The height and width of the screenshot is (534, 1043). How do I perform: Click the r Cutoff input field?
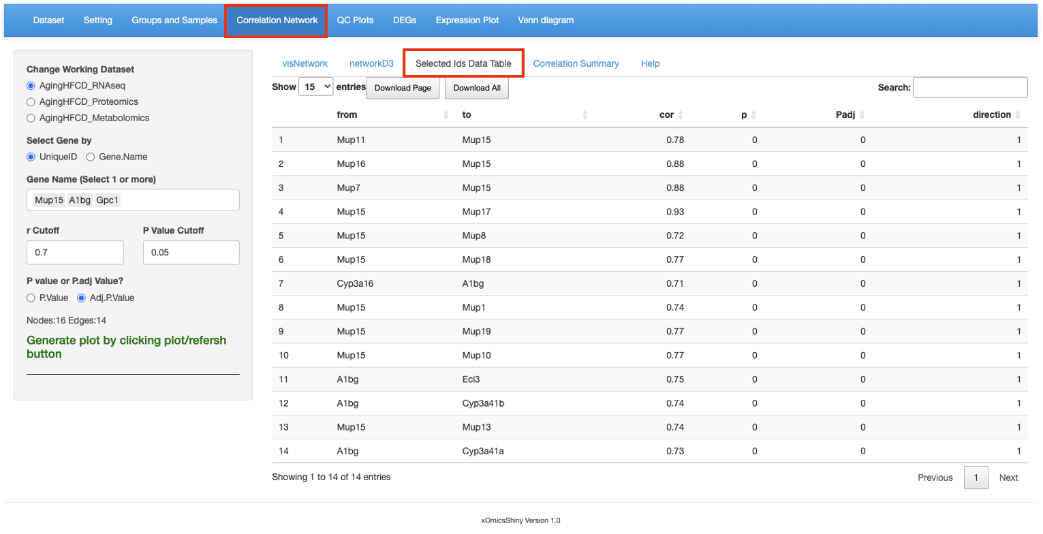75,252
